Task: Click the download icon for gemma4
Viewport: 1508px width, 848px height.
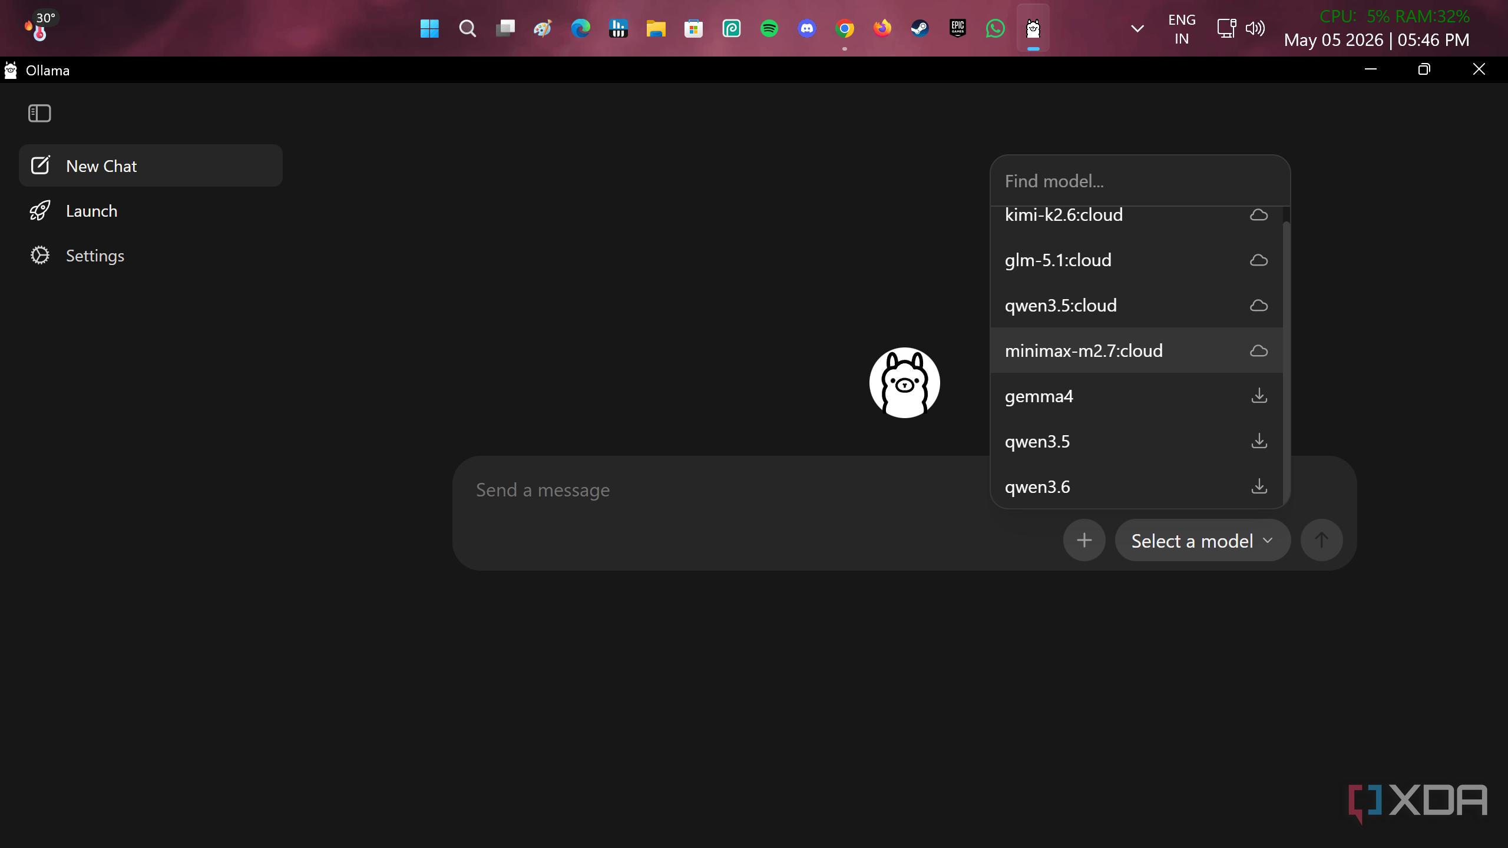Action: 1259,395
